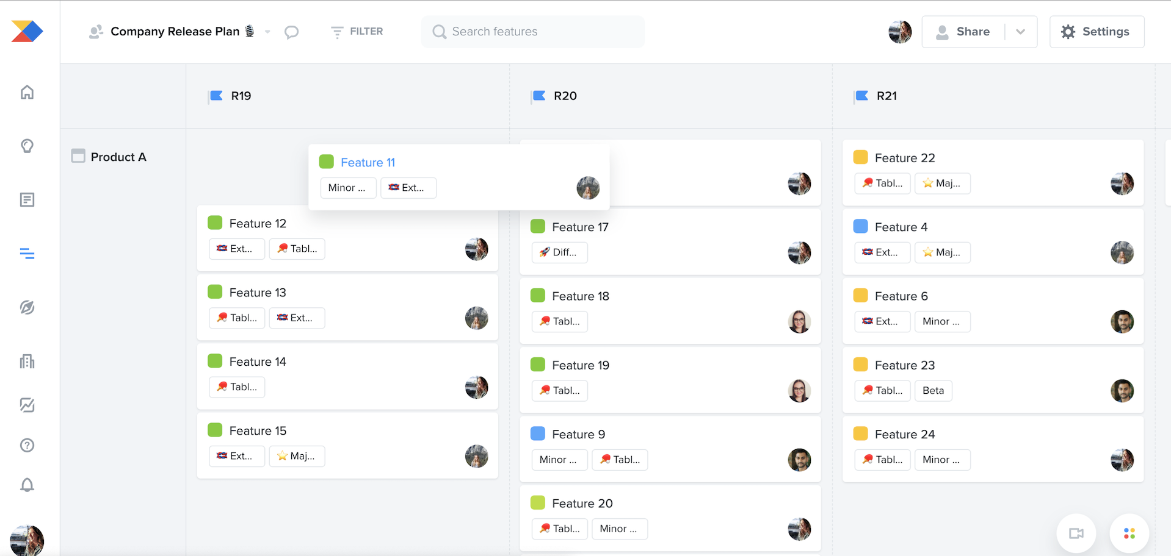Open the Feature 19 card title
Image resolution: width=1171 pixels, height=556 pixels.
tap(581, 365)
